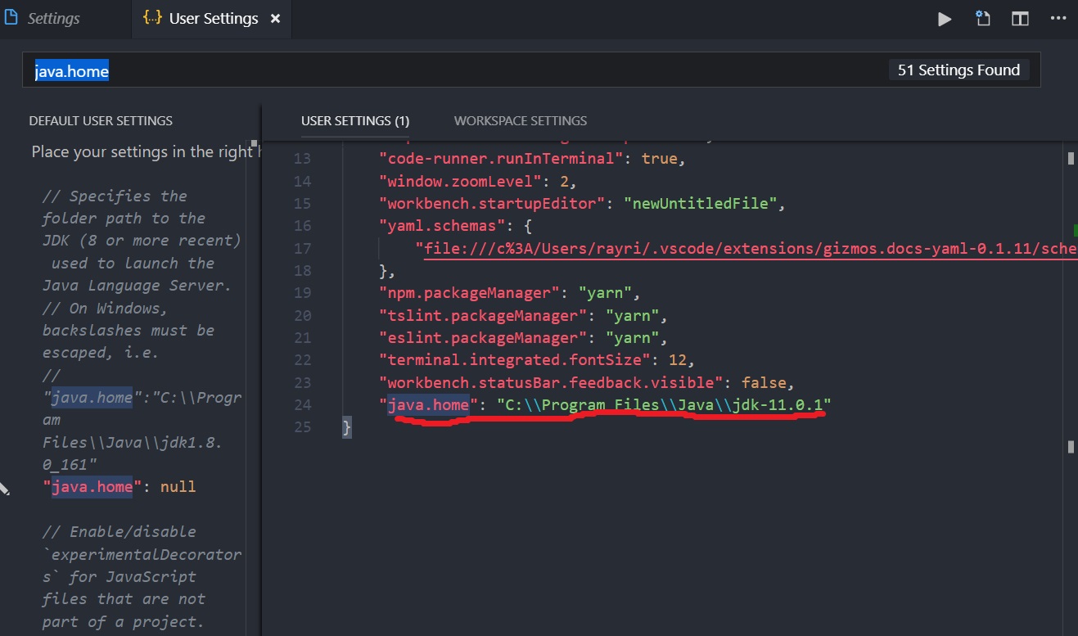Open the USER SETTINGS (1) tab
Viewport: 1078px width, 636px height.
[x=355, y=120]
